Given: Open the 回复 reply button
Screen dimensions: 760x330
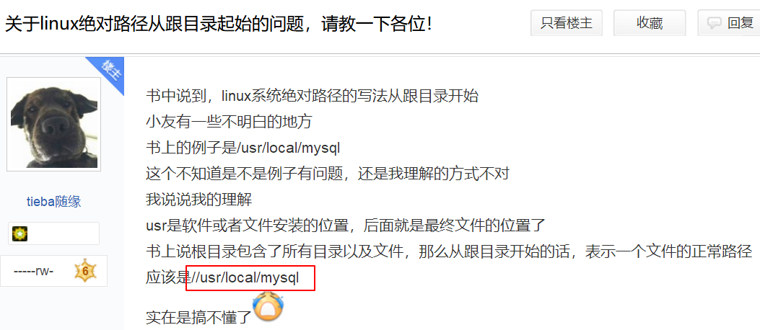Looking at the screenshot, I should [x=728, y=23].
